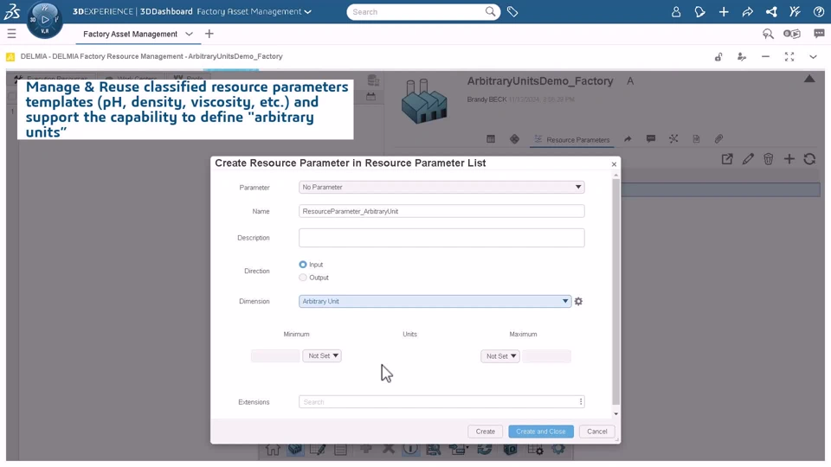Select the Input direction radio button
831x467 pixels.
pyautogui.click(x=303, y=265)
